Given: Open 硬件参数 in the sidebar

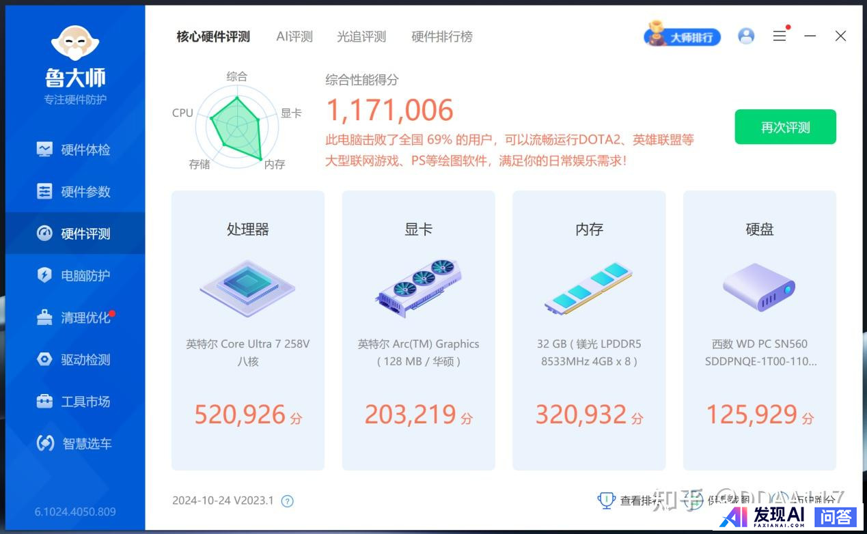Looking at the screenshot, I should point(75,192).
